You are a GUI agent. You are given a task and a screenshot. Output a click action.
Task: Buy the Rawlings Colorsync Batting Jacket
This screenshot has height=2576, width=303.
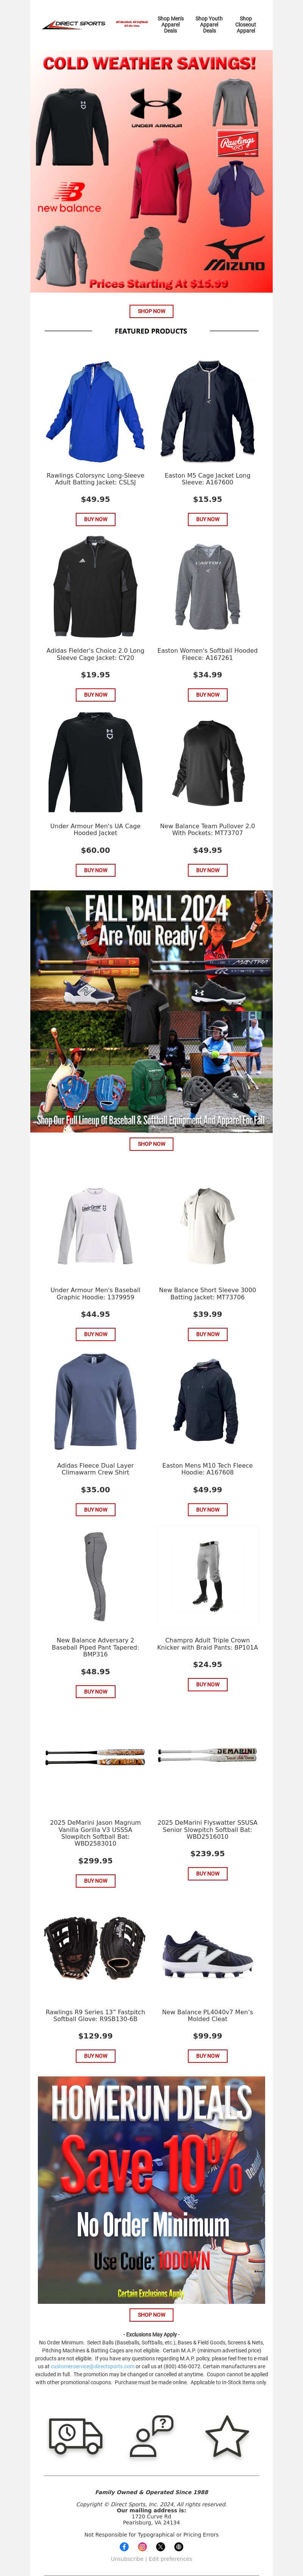tap(95, 519)
